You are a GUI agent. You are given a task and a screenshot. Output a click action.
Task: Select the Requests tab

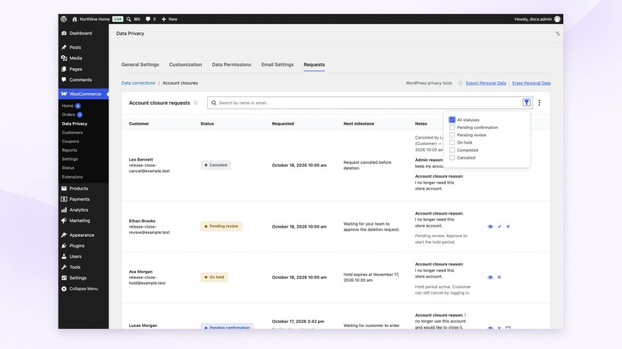pos(314,65)
